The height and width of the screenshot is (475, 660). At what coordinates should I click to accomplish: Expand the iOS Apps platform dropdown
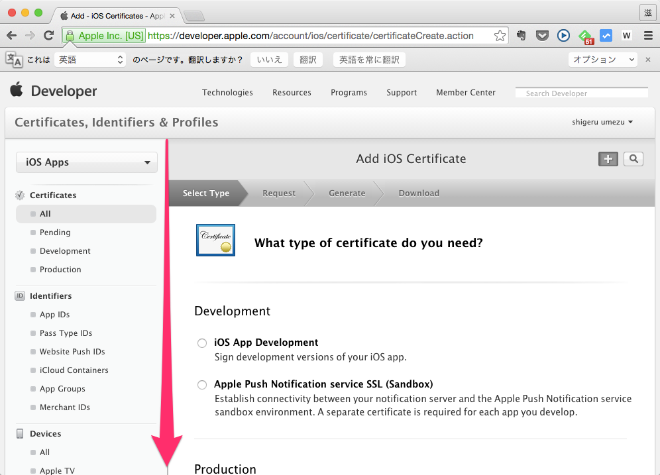click(87, 162)
